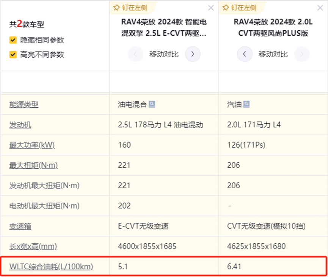
Task: Select the 126(171Ps) max power value
Action: tap(246, 145)
